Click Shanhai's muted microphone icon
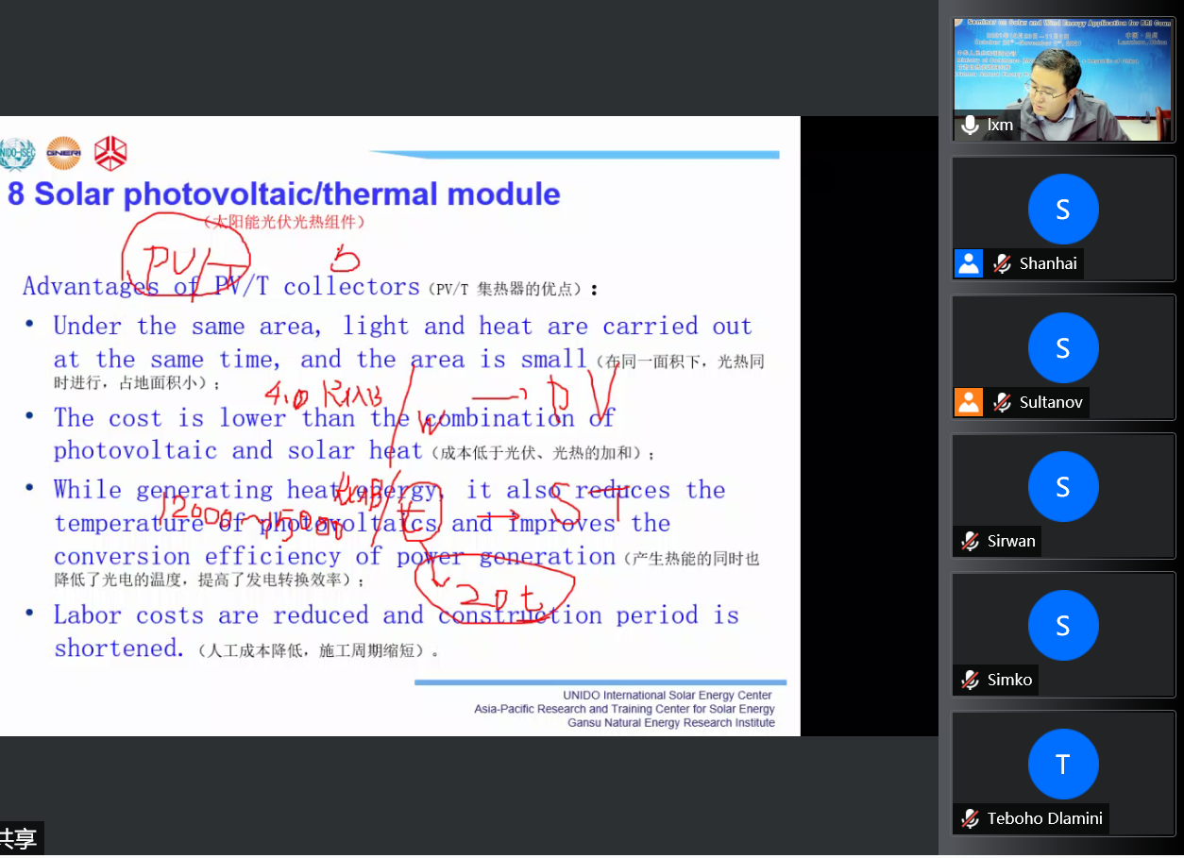This screenshot has width=1184, height=858. click(1002, 263)
